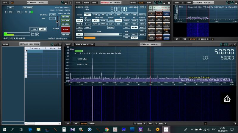The height and width of the screenshot is (133, 238).
Task: Click ADD VRX button
Action: 65,17
